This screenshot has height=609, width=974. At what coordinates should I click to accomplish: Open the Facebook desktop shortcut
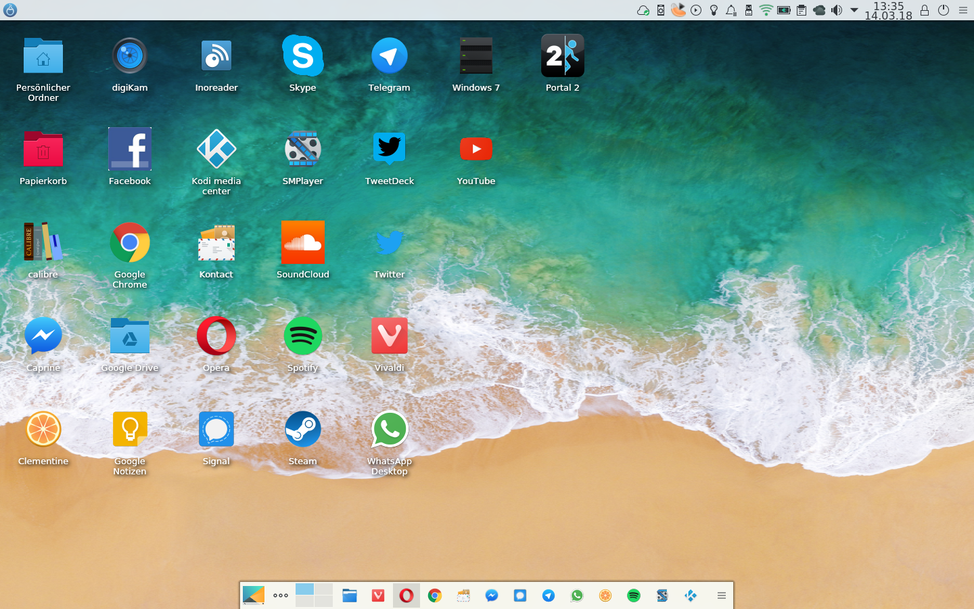coord(130,150)
